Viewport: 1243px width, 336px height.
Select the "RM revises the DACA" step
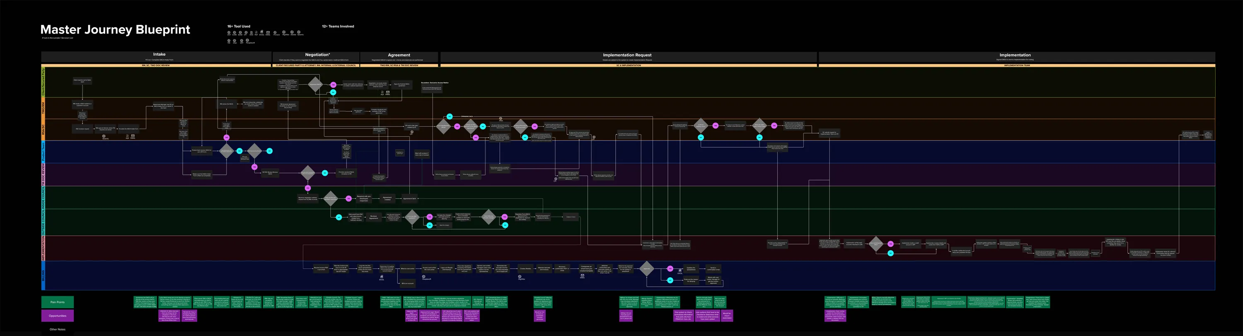click(x=226, y=104)
